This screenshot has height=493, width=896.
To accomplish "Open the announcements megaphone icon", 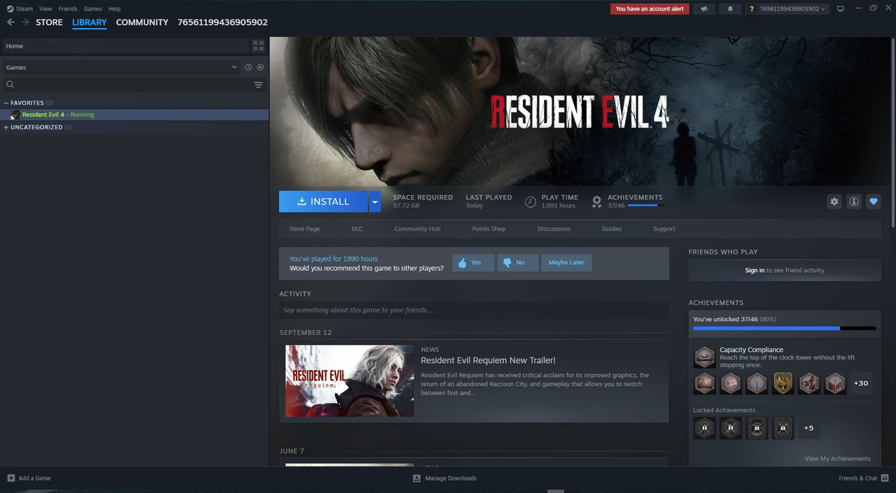I will 704,9.
